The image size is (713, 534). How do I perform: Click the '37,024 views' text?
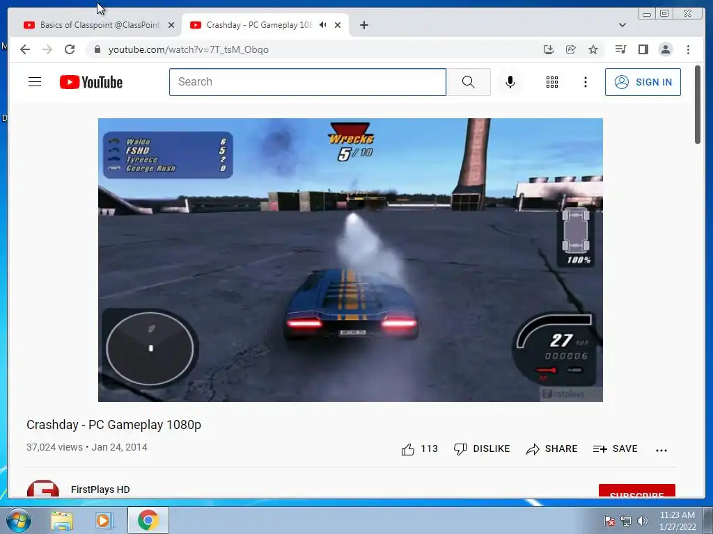click(54, 447)
